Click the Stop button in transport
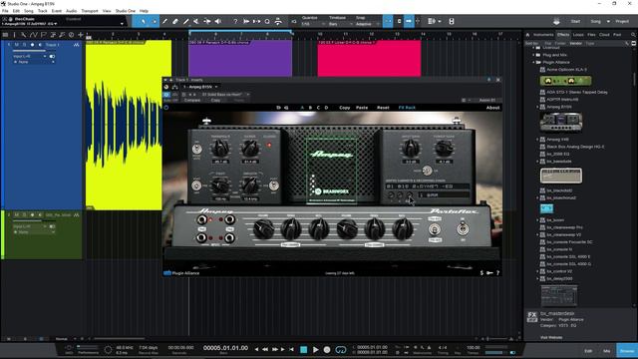 (x=303, y=349)
